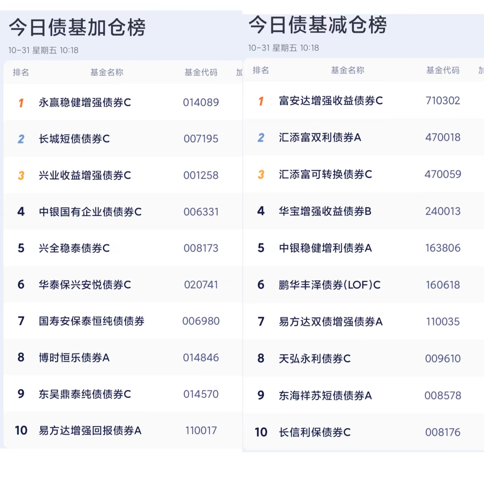Open 中银国有企业债债券C fund
484x484 pixels.
pos(90,212)
